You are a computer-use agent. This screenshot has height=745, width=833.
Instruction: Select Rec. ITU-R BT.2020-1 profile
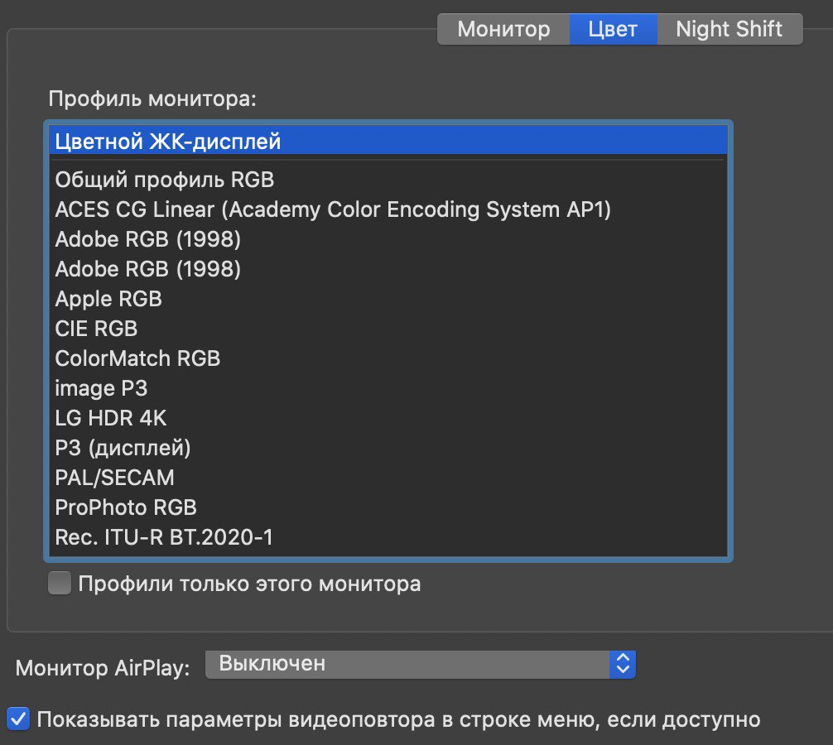pos(388,537)
